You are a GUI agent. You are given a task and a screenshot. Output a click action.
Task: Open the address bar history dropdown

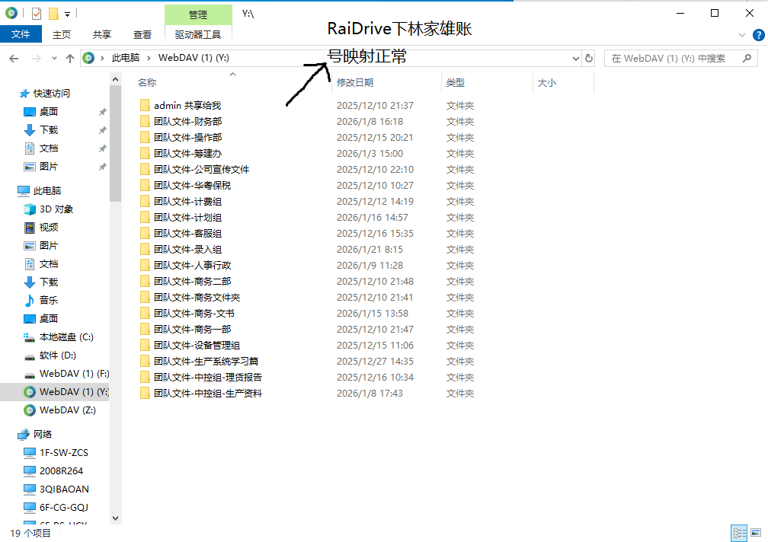pos(575,58)
